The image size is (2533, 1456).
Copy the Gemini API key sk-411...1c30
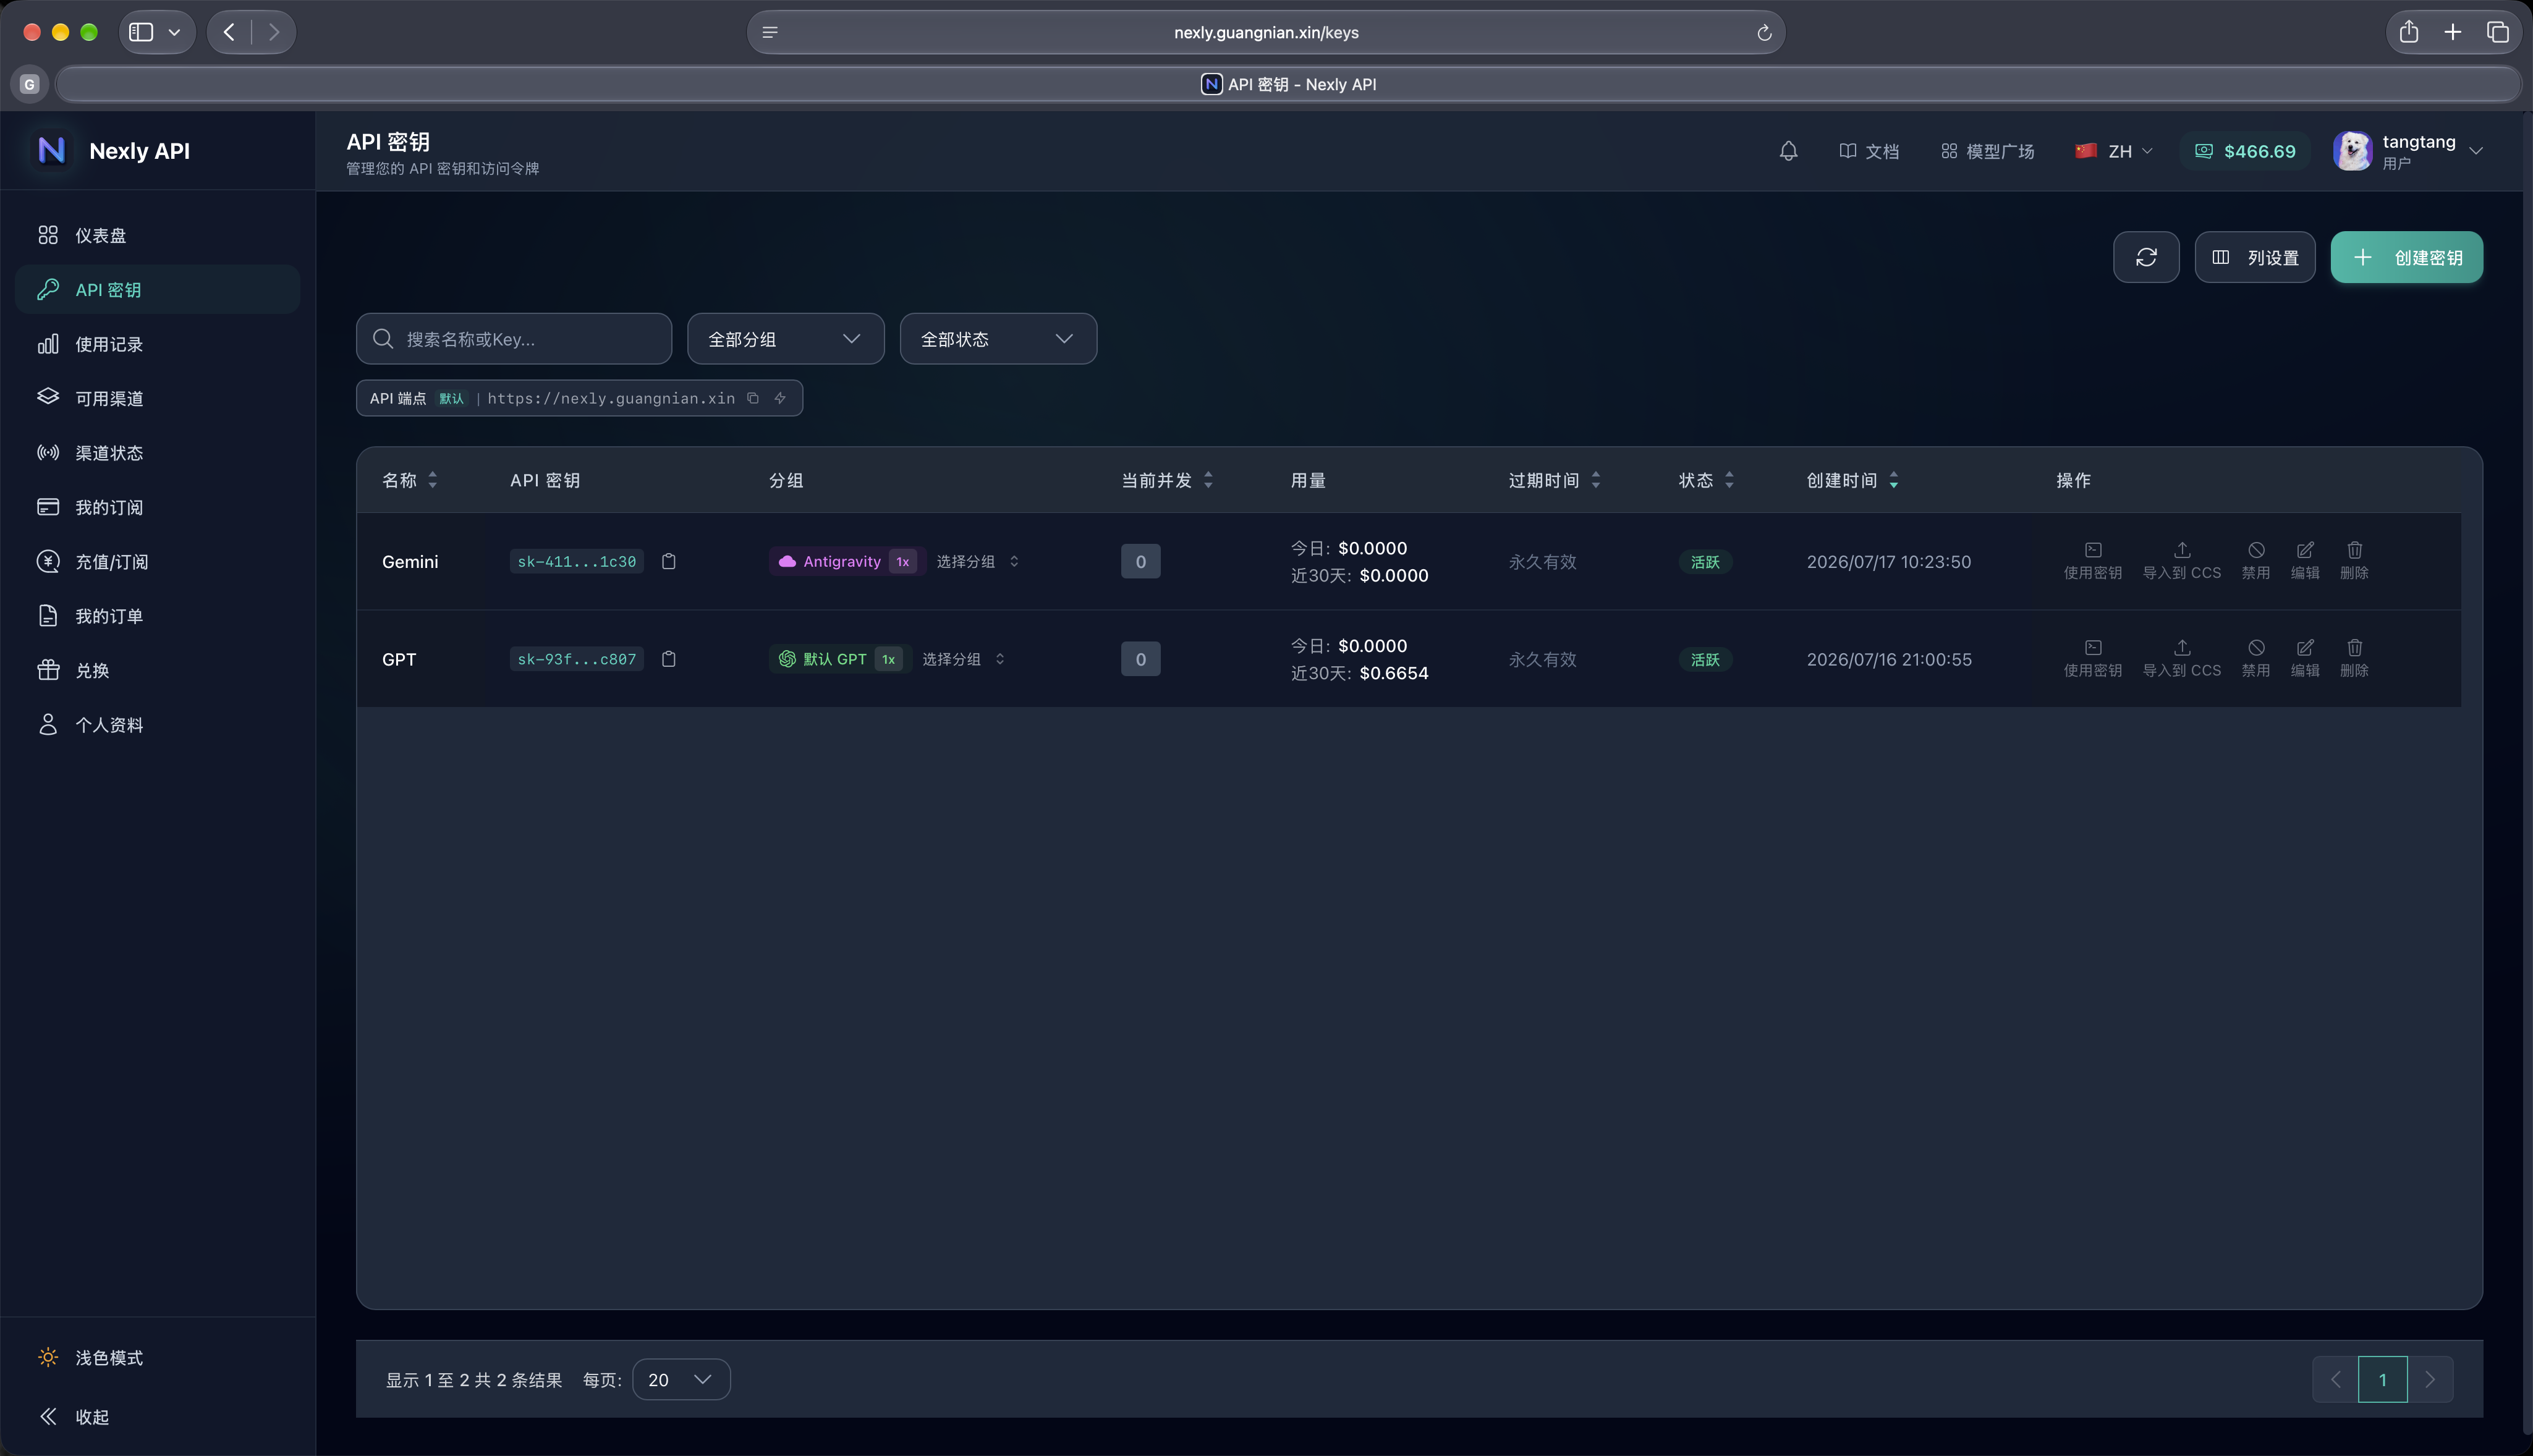669,561
